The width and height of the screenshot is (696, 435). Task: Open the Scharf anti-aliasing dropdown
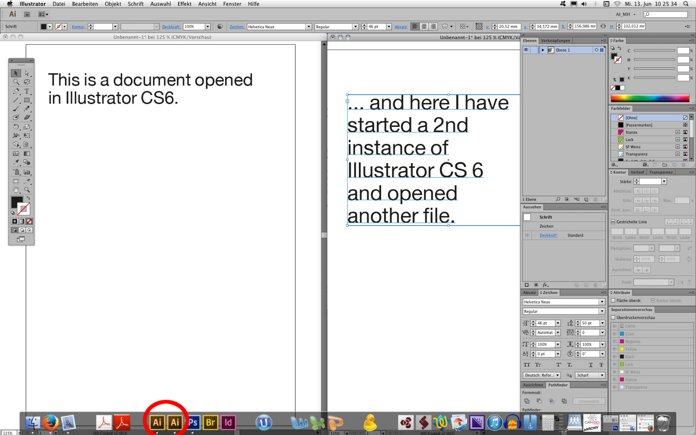(602, 375)
